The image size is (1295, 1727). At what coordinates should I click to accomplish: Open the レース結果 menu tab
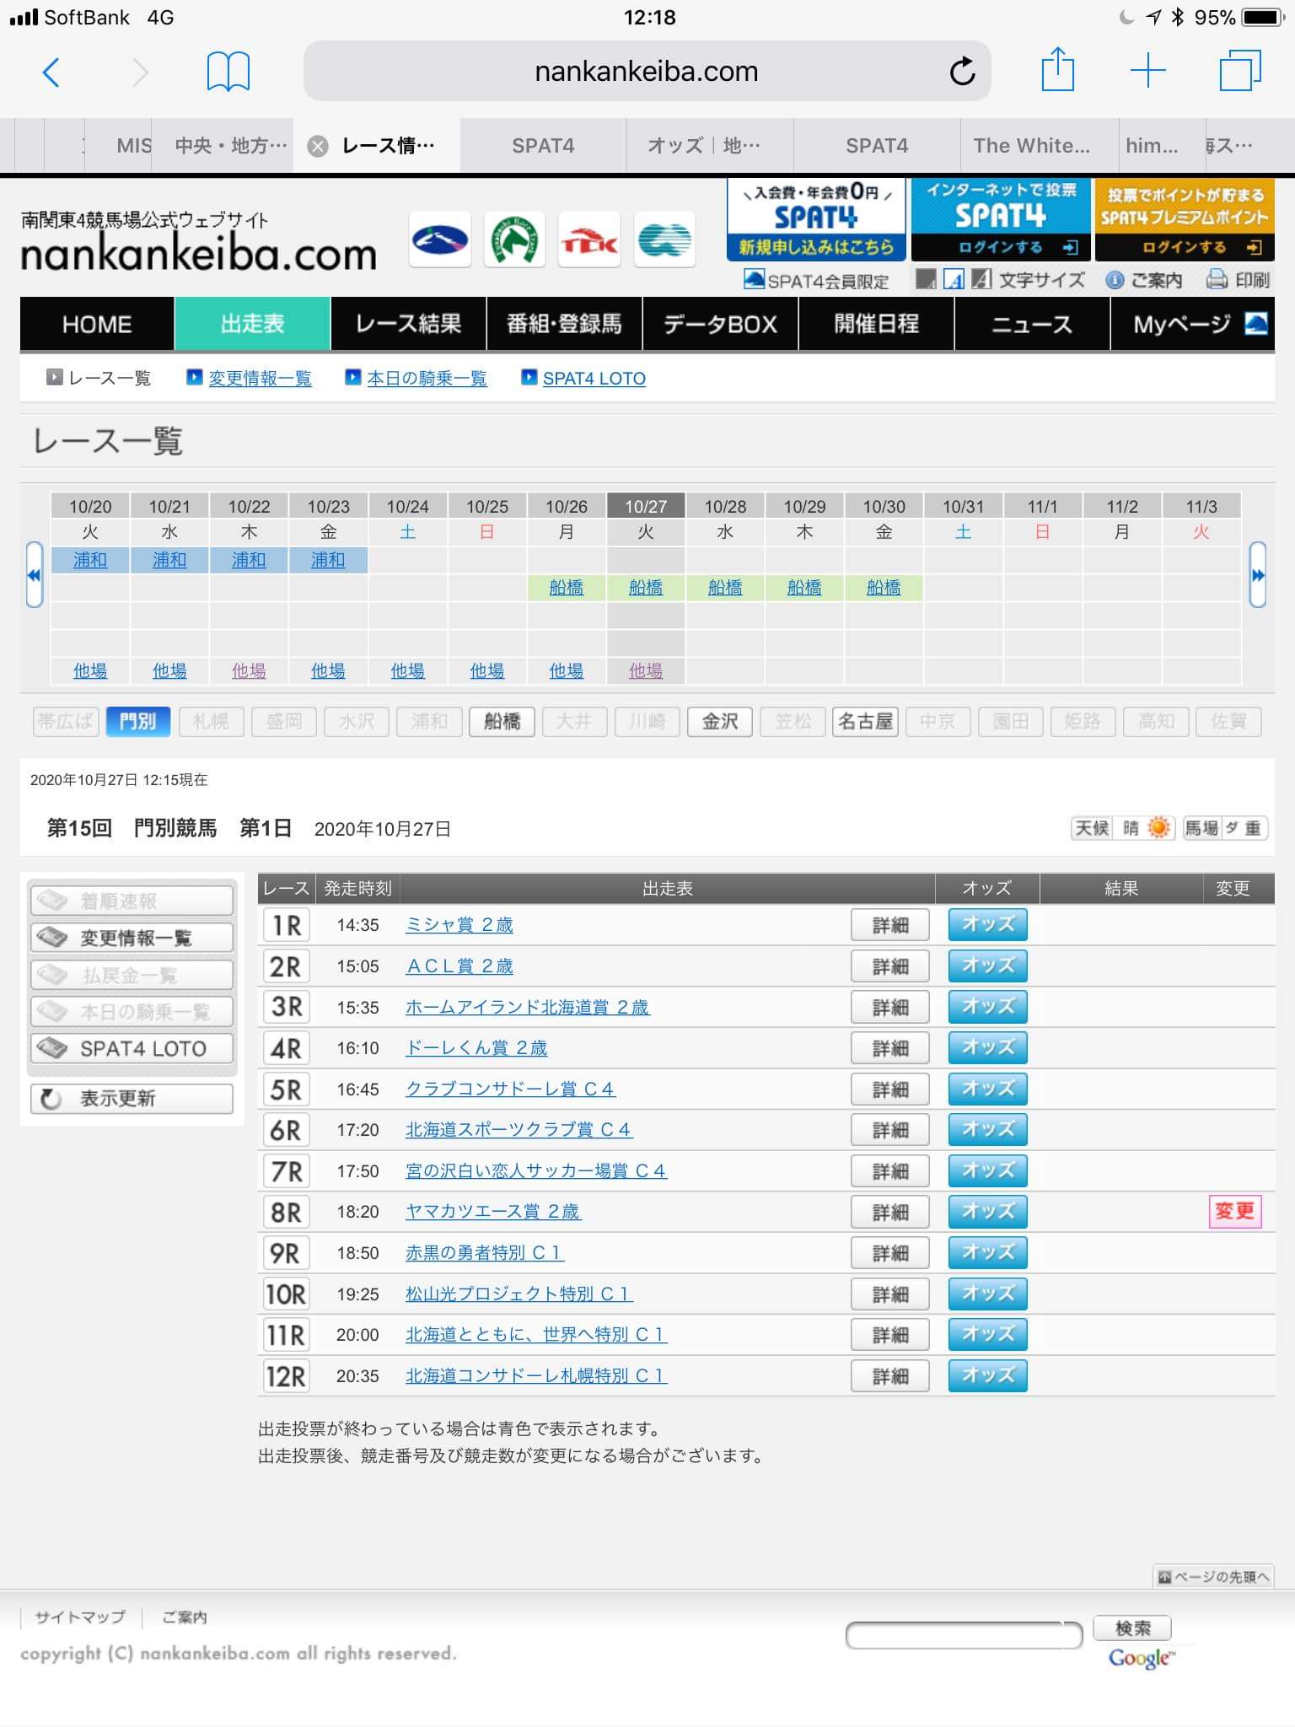408,324
